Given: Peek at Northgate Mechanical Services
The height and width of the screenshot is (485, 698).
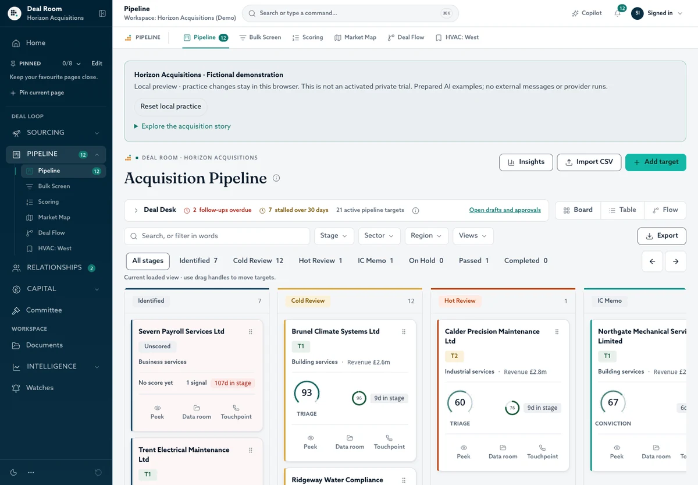Looking at the screenshot, I should (x=617, y=452).
